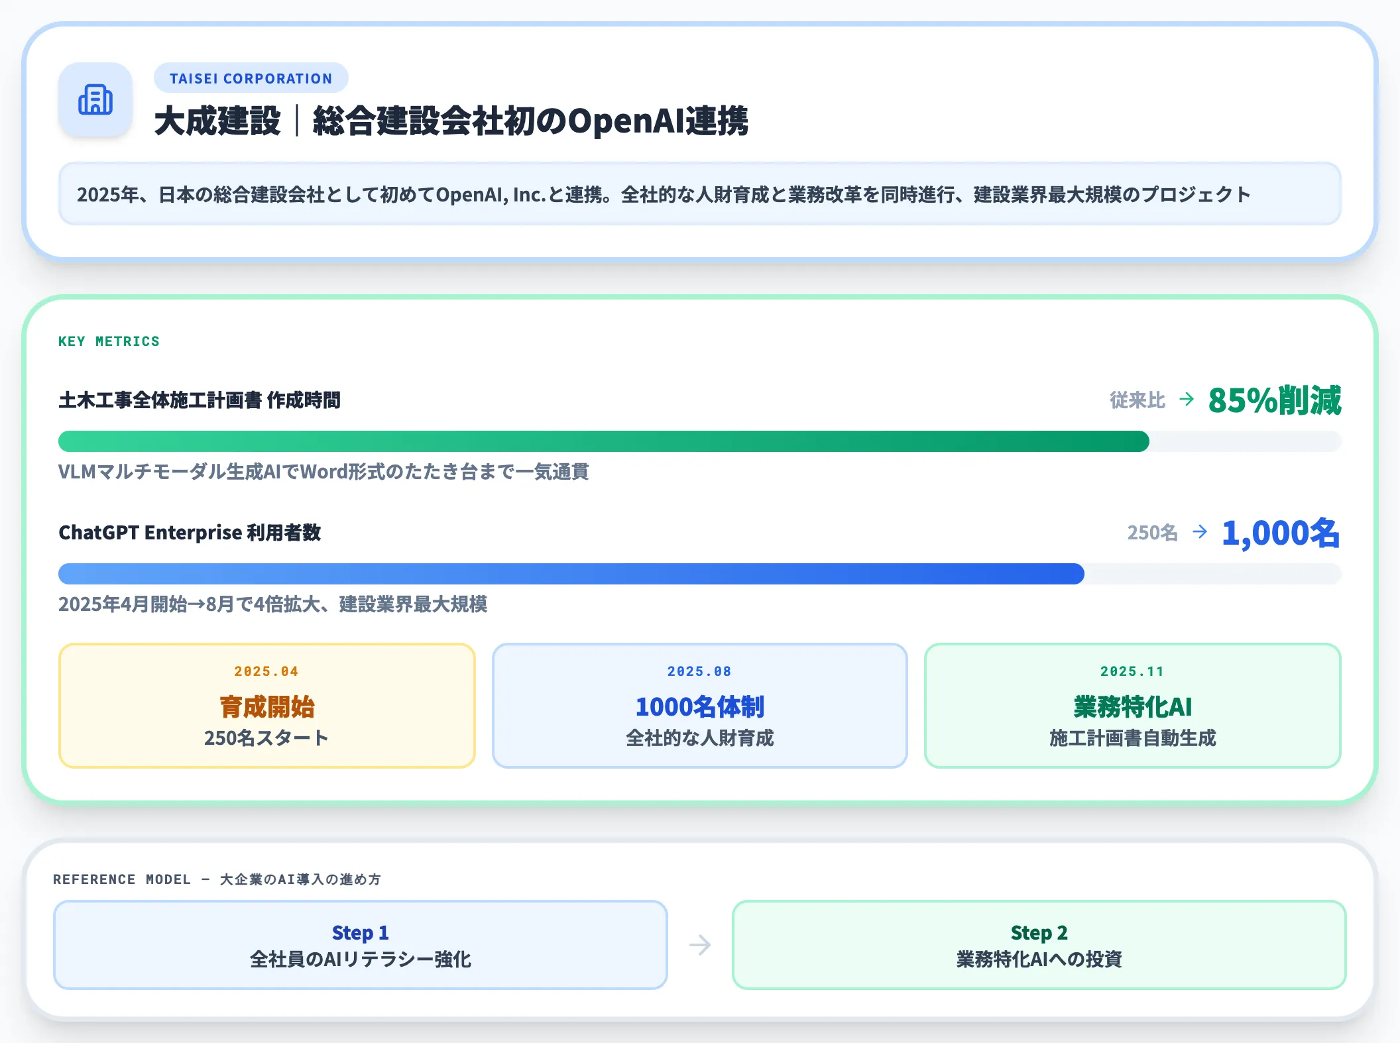Screen dimensions: 1400x1043
Task: Click the REFERENCE MODEL heading
Action: pos(217,879)
